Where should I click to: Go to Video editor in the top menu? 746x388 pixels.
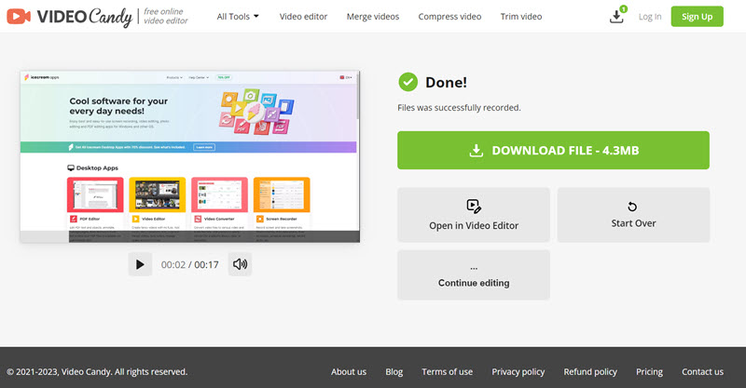[303, 17]
